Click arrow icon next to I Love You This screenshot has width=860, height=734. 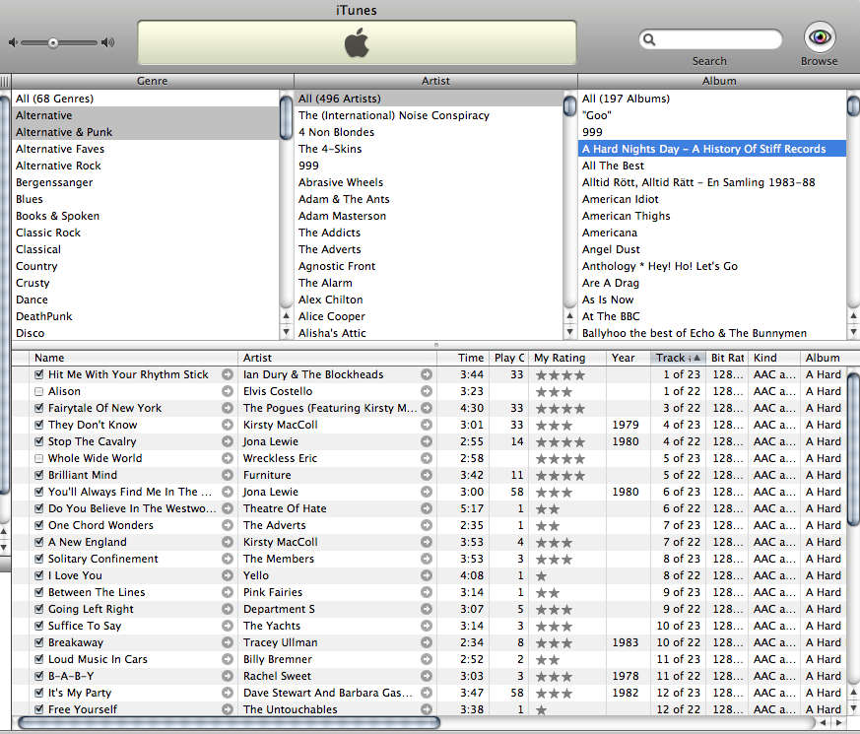point(228,575)
